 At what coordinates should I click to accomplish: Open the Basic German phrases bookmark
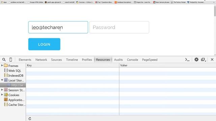coord(161,2)
